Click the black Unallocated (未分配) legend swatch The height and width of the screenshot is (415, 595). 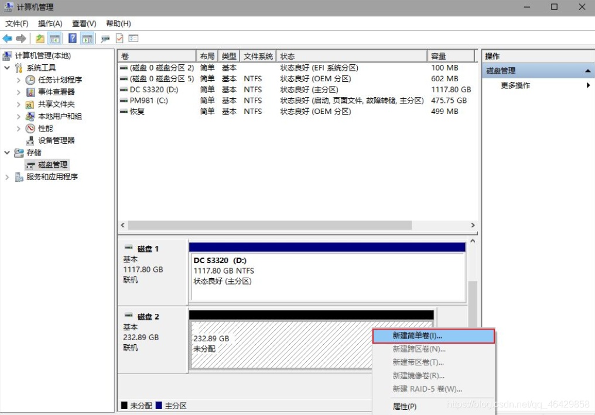click(124, 406)
